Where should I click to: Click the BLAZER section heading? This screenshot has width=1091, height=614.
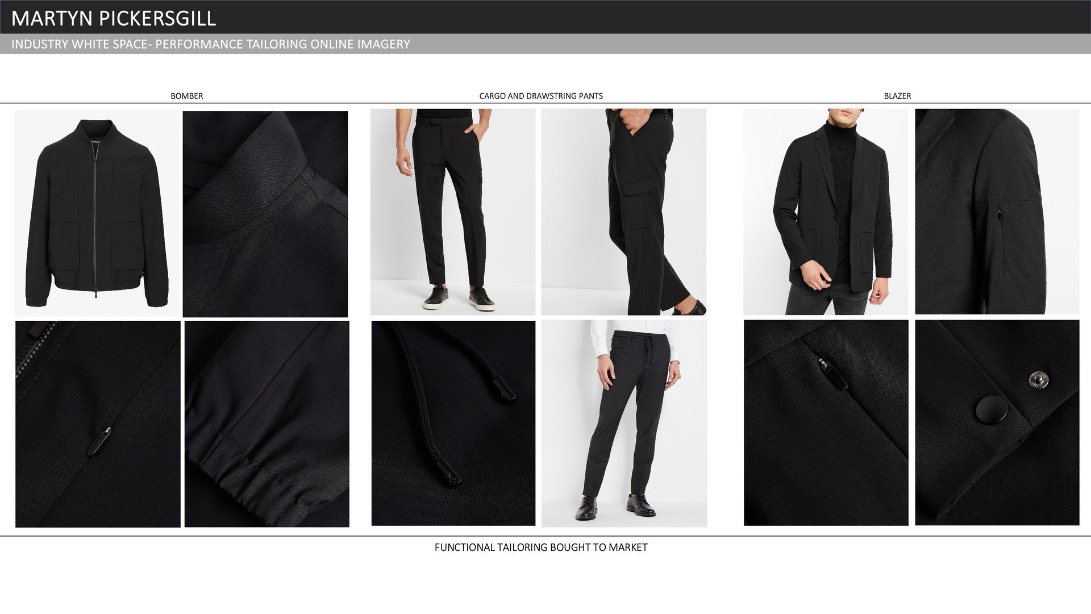tap(897, 96)
